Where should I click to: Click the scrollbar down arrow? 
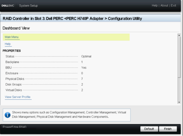[179, 102]
